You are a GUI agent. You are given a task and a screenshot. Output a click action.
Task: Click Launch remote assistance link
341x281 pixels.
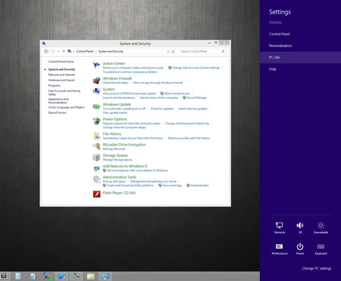click(119, 98)
